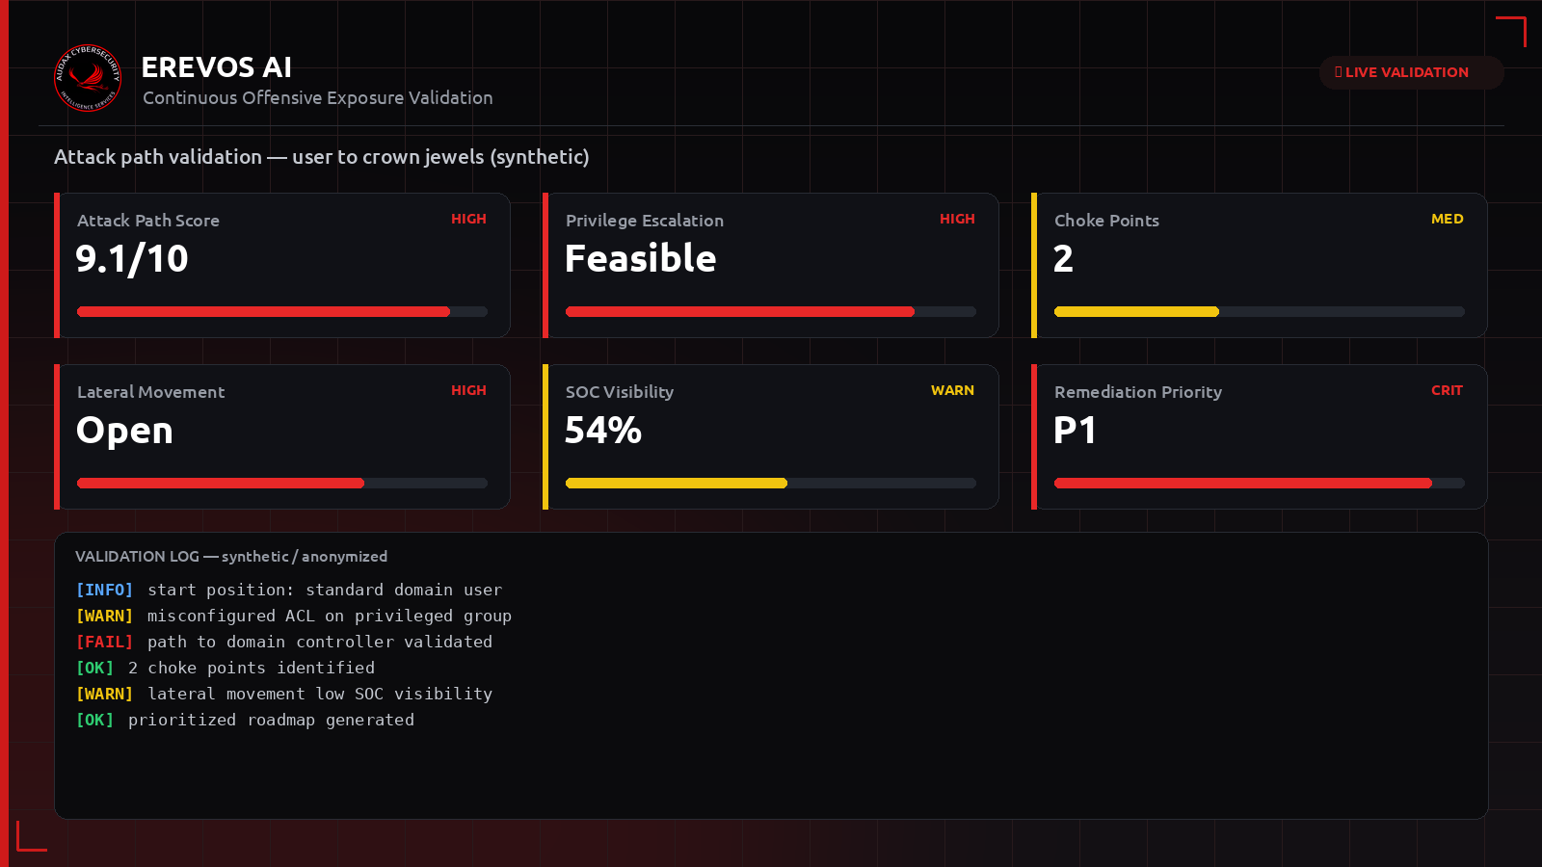Screen dimensions: 1542x867
Task: Select the SOC Visibility card label
Action: coord(620,392)
